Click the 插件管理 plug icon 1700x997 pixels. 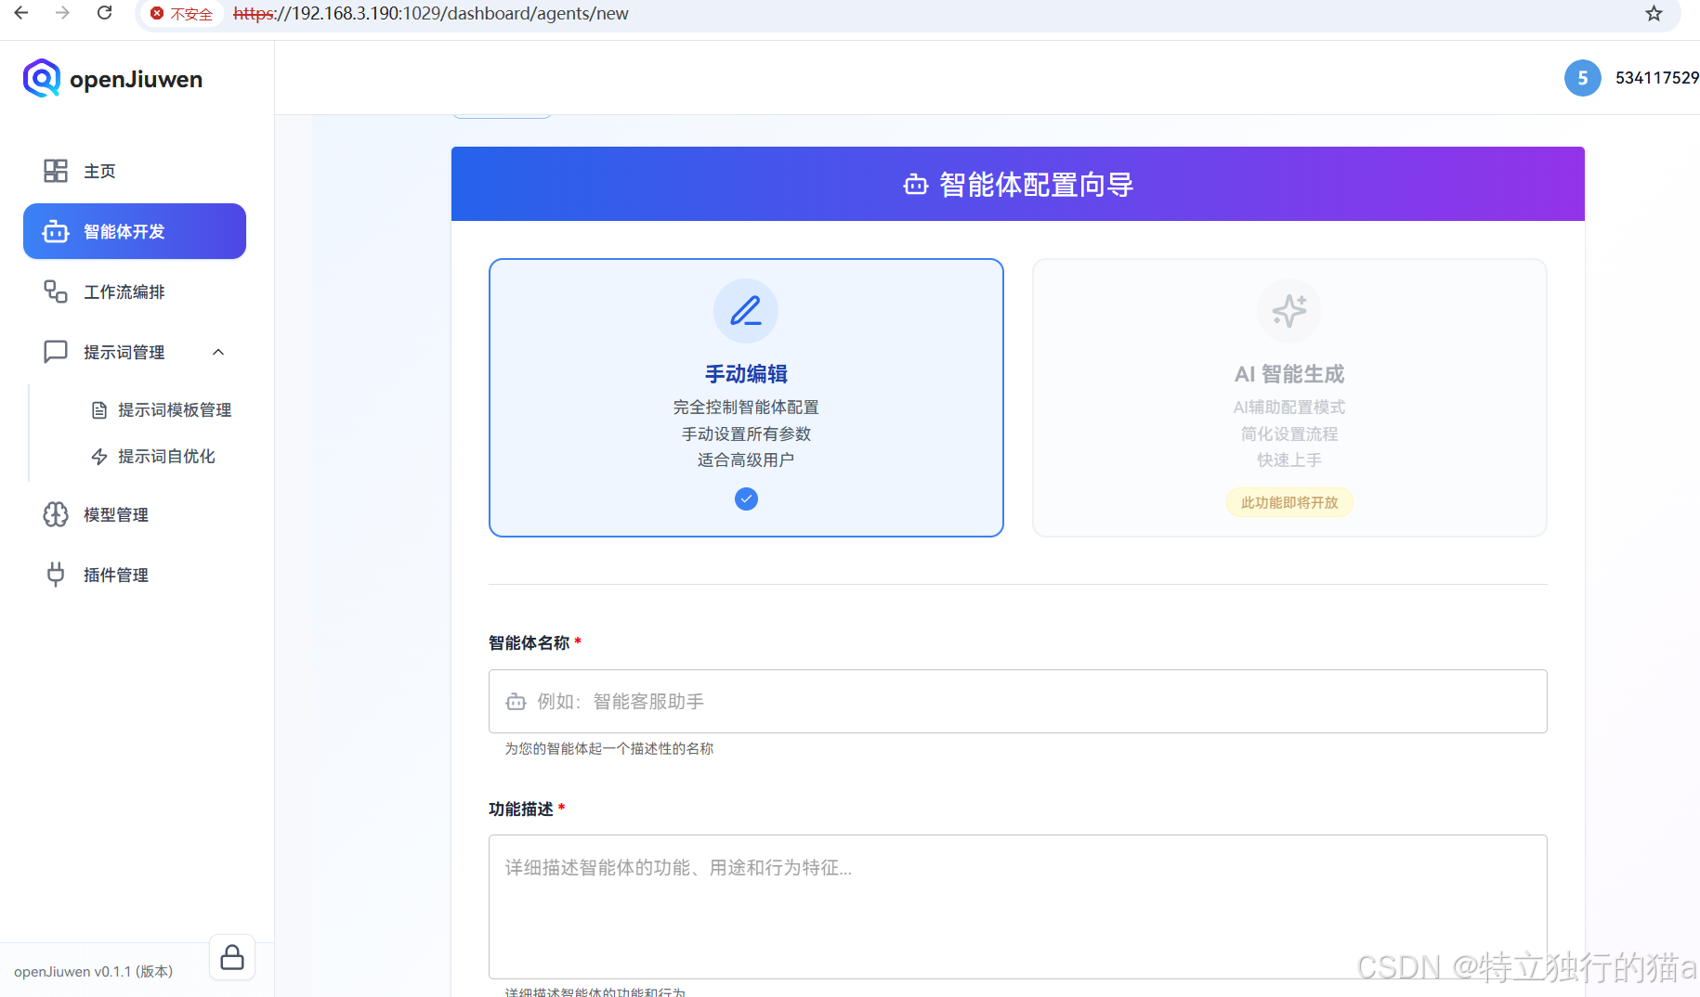pyautogui.click(x=55, y=574)
